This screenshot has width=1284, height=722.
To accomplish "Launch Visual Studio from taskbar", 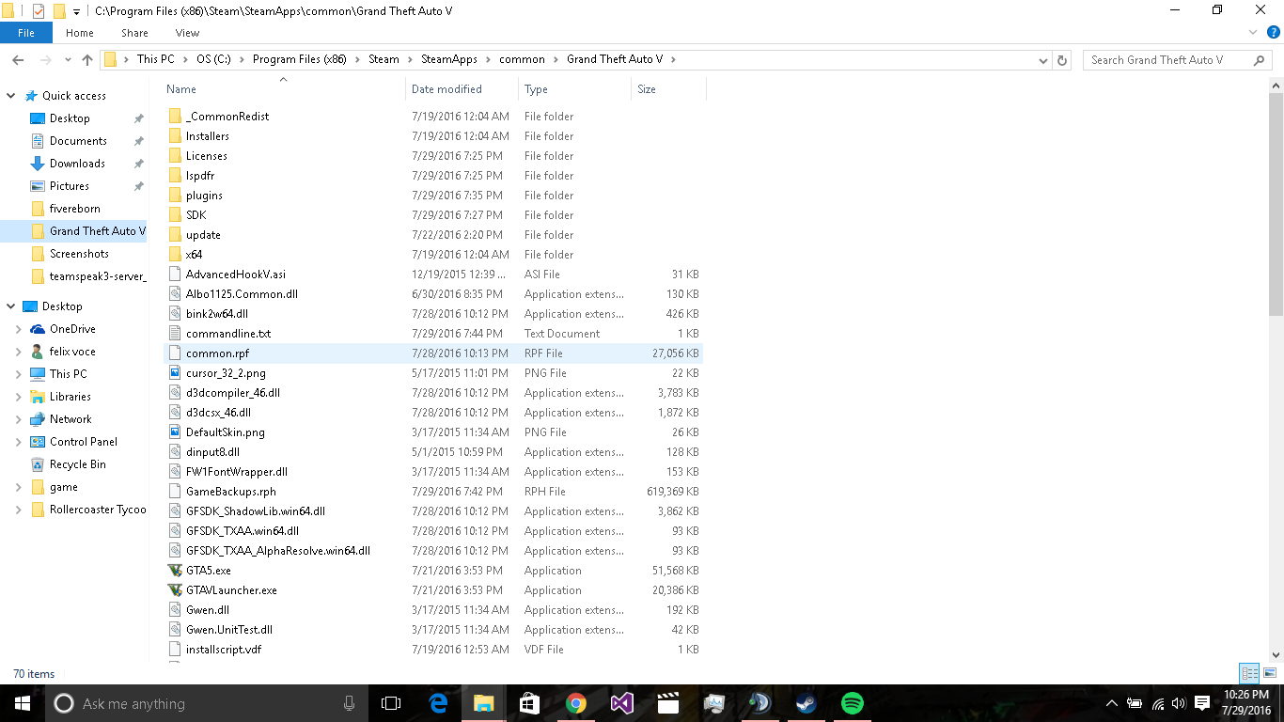I will point(622,703).
